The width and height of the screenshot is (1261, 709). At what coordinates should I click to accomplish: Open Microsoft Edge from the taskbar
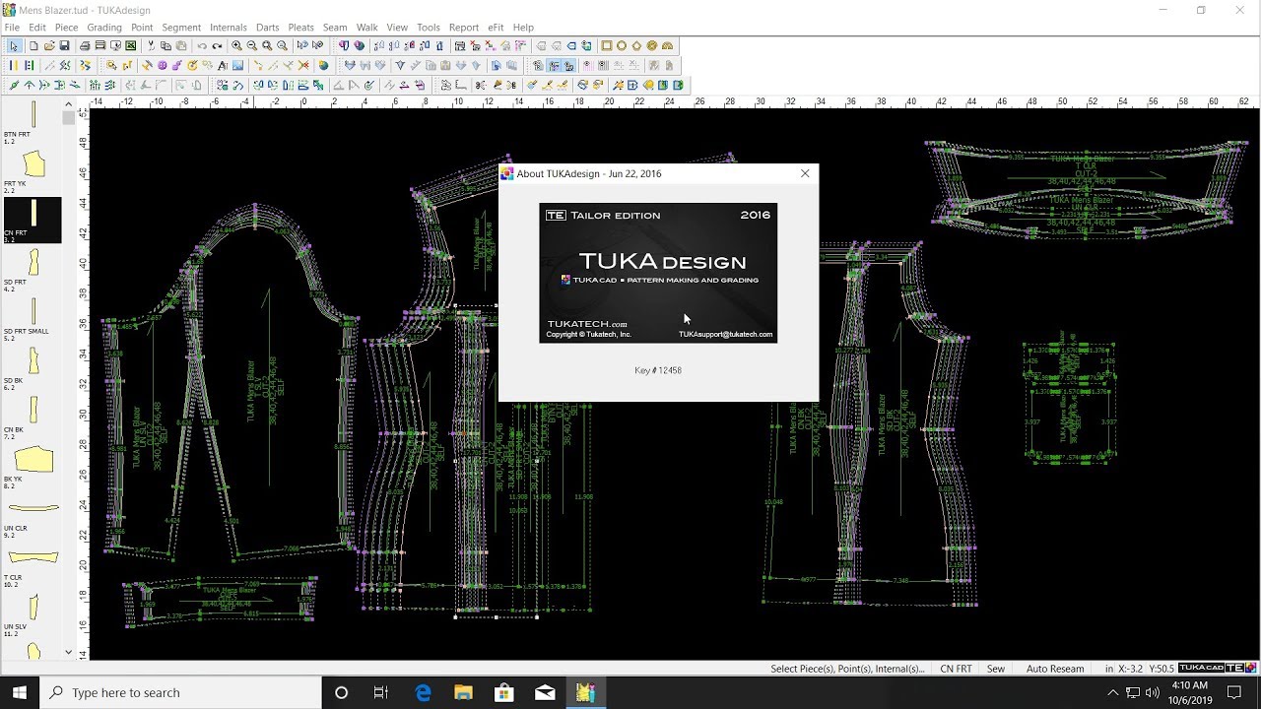(424, 693)
